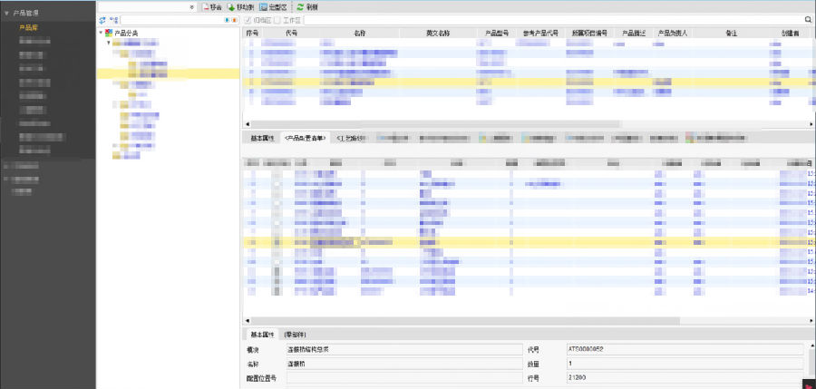Click the magnifier search icon at far right
The image size is (816, 389).
tap(807, 19)
